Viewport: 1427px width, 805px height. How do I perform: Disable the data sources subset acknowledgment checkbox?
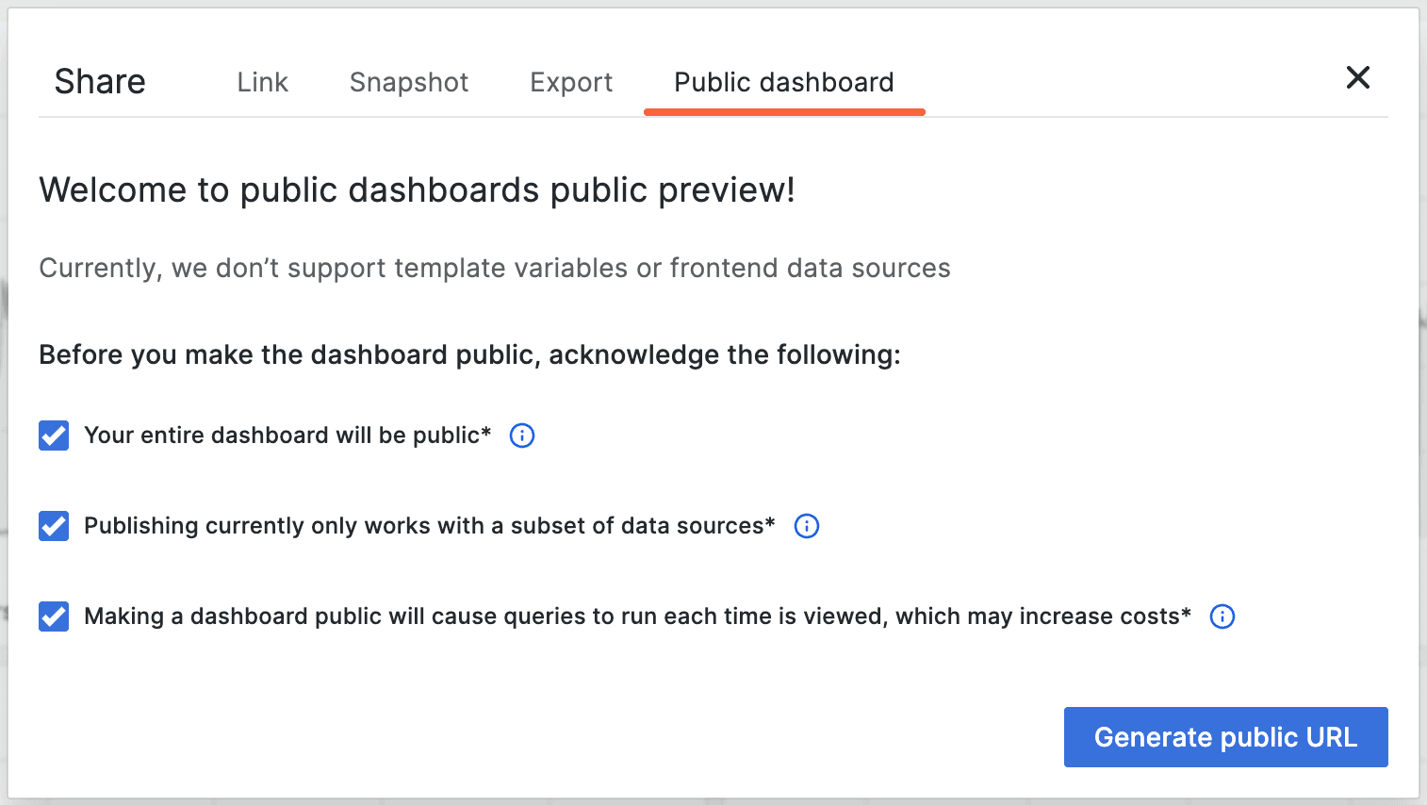[x=54, y=526]
